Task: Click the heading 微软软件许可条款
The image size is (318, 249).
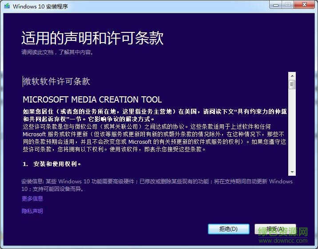Action: click(56, 82)
